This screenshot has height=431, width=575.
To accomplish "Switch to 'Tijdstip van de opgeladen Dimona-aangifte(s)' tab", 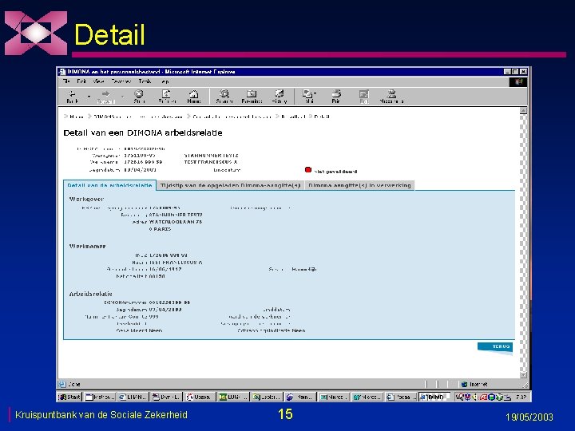I will coord(231,185).
